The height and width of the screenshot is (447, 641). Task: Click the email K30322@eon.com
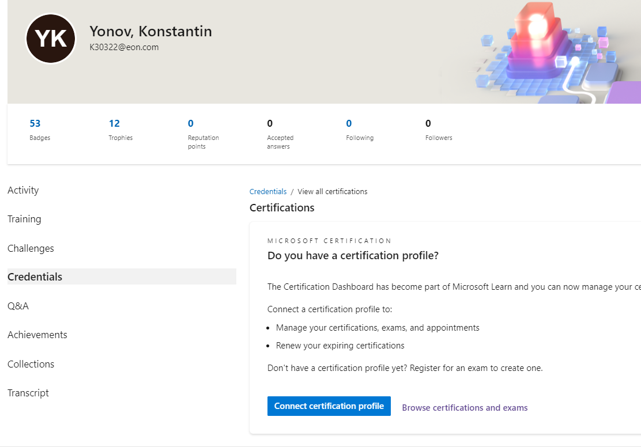(x=125, y=47)
